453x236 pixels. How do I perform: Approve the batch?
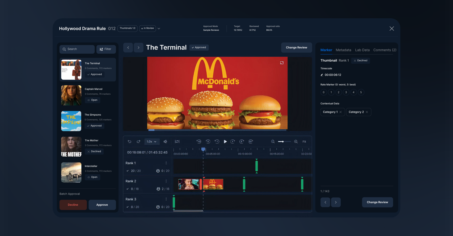(x=102, y=205)
